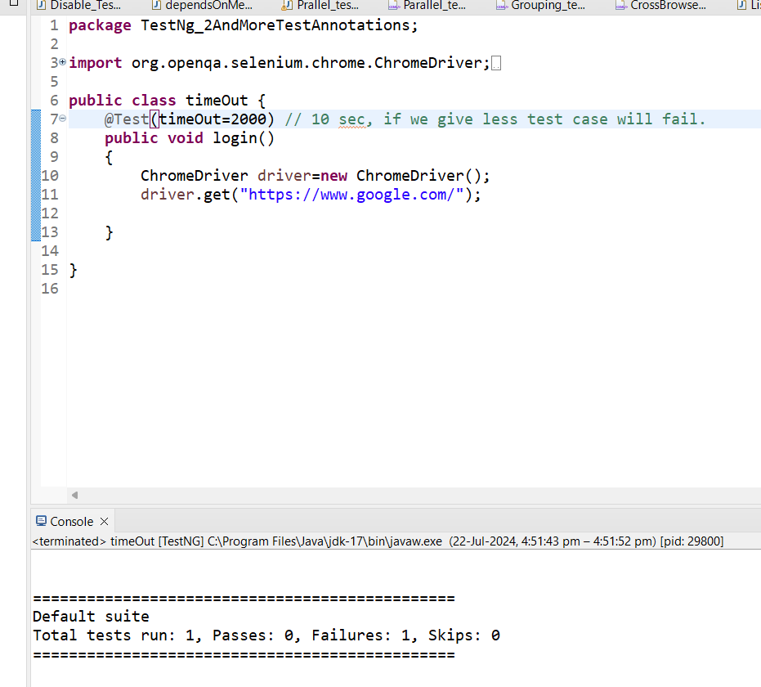
Task: Switch to the Grouping_te... tab
Action: tap(541, 6)
